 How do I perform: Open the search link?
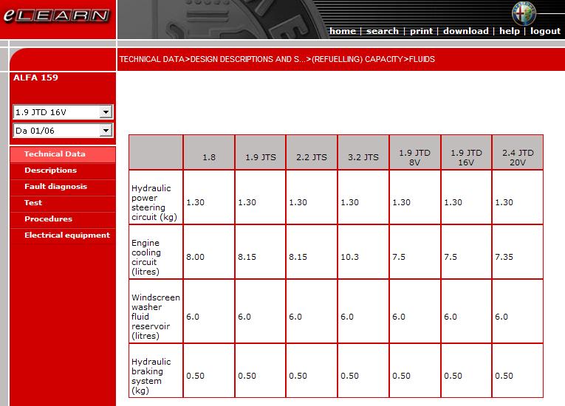pos(383,31)
